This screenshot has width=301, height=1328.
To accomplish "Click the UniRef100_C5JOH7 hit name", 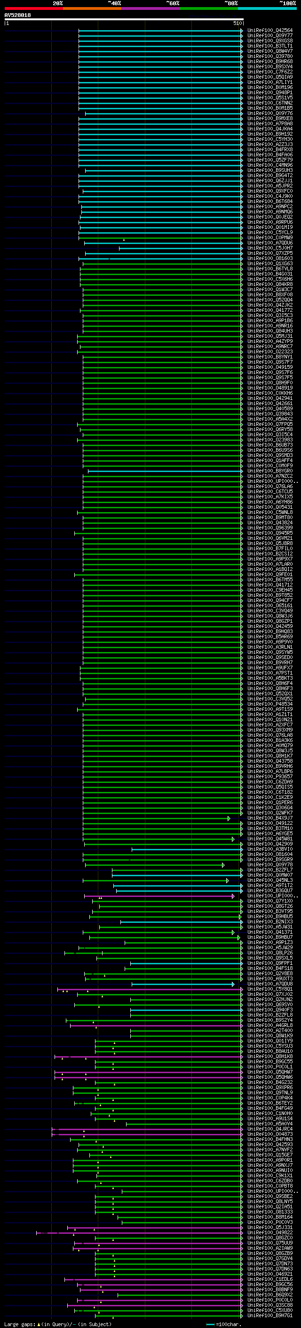I will coord(269,248).
